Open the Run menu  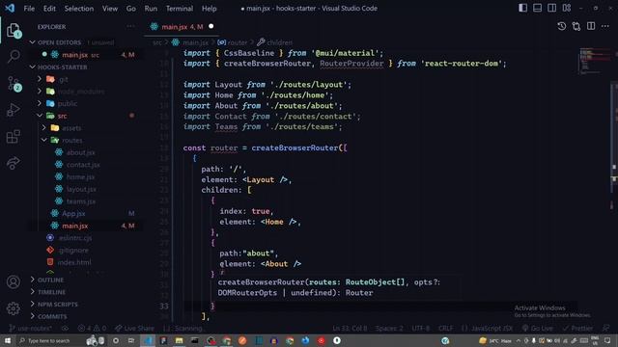pos(151,9)
